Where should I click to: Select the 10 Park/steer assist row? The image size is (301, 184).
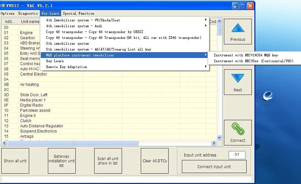(109, 110)
